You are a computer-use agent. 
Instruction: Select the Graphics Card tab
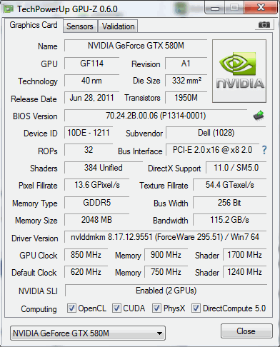[x=34, y=25]
